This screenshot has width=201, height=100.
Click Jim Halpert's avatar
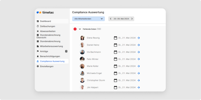pos(82,87)
